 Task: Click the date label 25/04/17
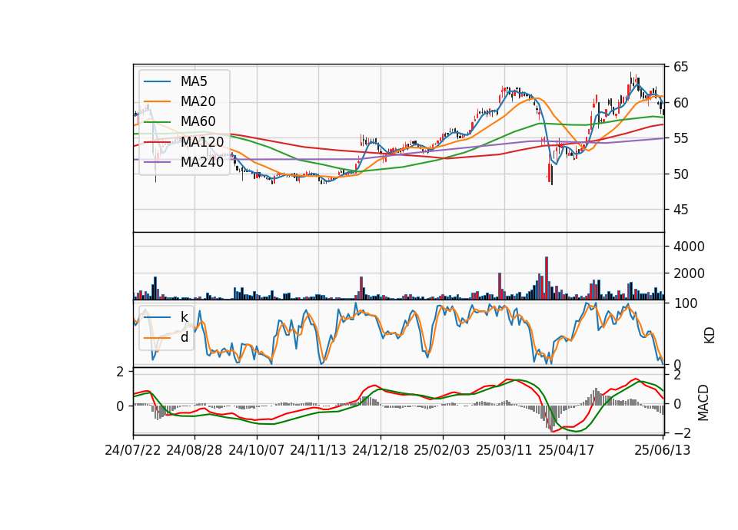coord(567,450)
